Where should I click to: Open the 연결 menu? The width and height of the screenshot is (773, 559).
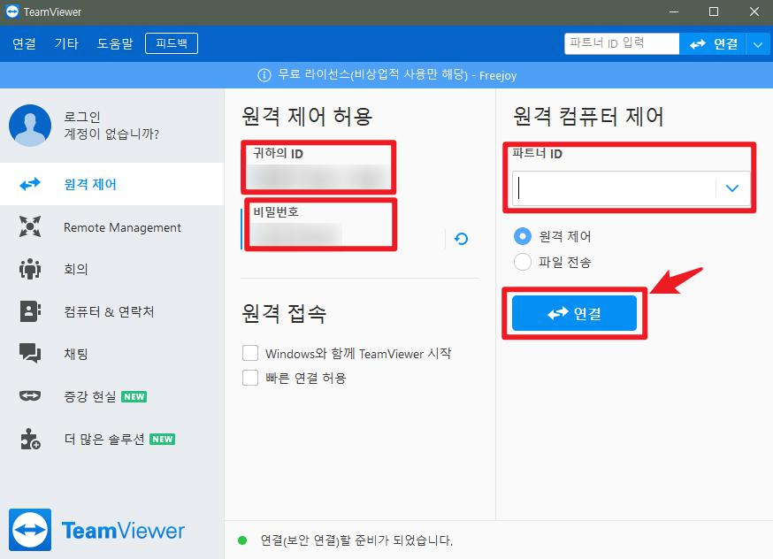coord(24,43)
